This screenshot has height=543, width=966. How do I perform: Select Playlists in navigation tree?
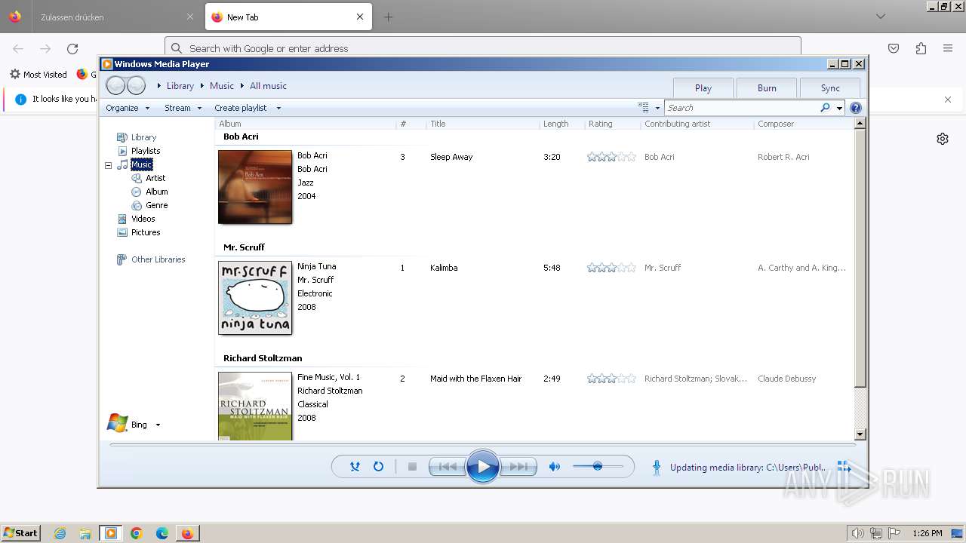(x=146, y=151)
